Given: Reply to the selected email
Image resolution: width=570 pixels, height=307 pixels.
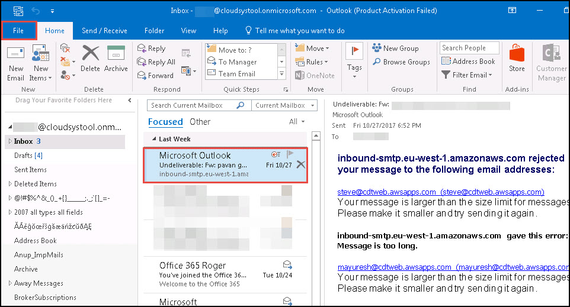Looking at the screenshot, I should coord(152,49).
